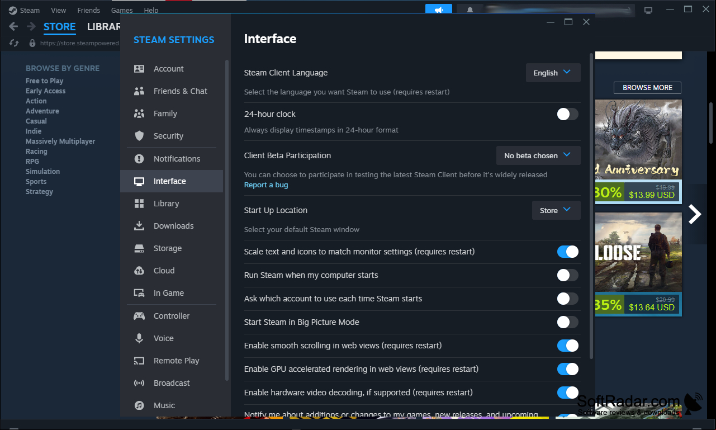Open the View menu
Viewport: 716px width, 430px height.
coord(58,10)
